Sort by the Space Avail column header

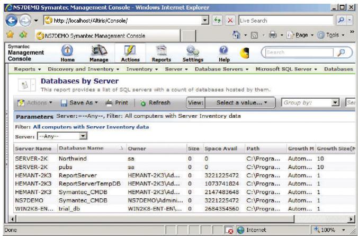(x=223, y=148)
